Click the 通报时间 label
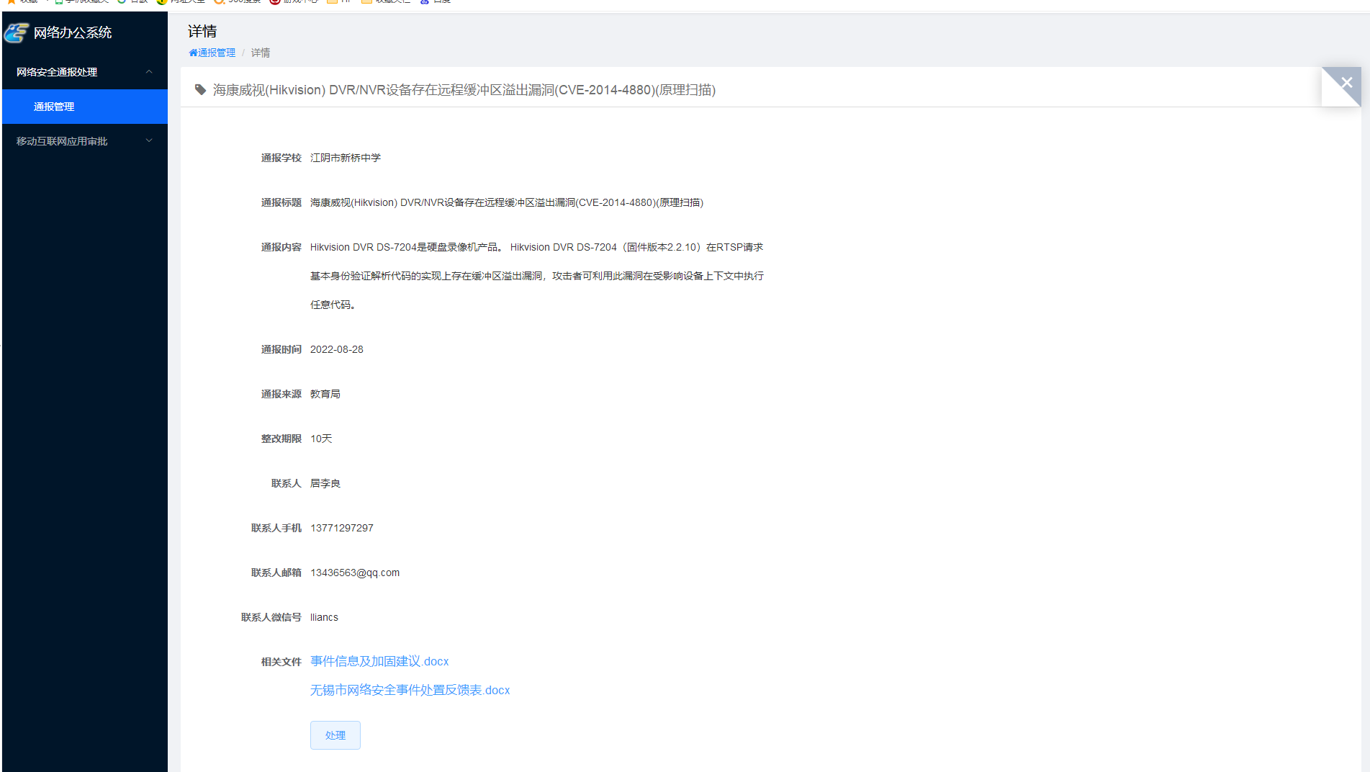This screenshot has width=1370, height=772. [281, 349]
